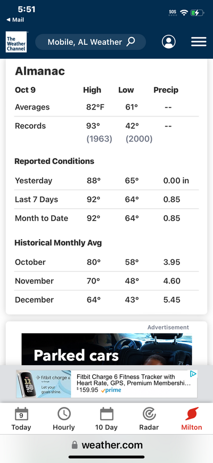
Task: Open the Parked cars advertisement
Action: 106,349
